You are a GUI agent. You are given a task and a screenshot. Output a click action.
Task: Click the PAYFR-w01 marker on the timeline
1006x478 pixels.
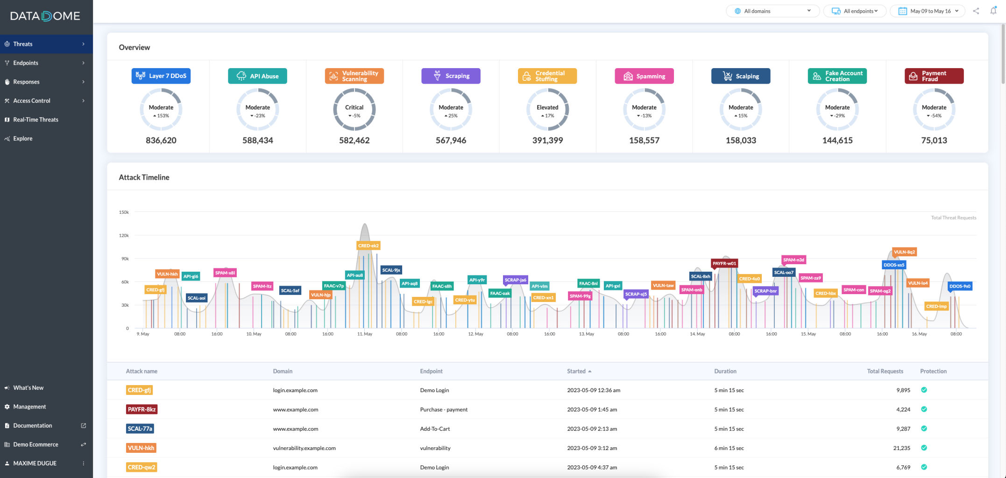tap(724, 263)
